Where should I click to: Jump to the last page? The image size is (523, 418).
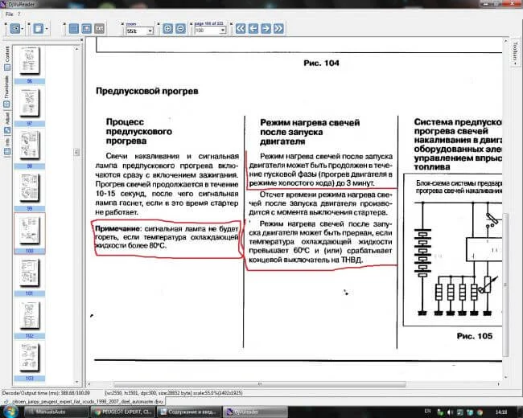pos(278,29)
